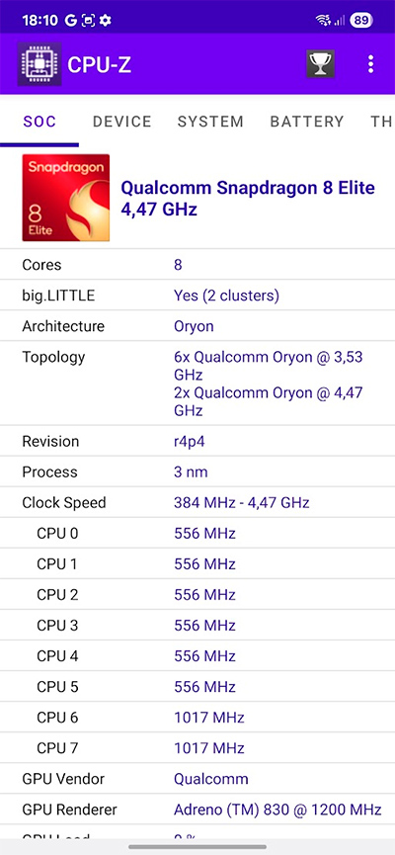Screen dimensions: 395x855
Task: Open the three-dot overflow menu
Action: [x=370, y=64]
